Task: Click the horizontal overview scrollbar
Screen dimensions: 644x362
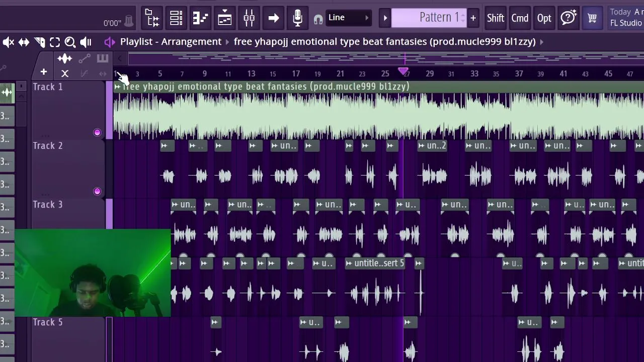Action: 386,59
